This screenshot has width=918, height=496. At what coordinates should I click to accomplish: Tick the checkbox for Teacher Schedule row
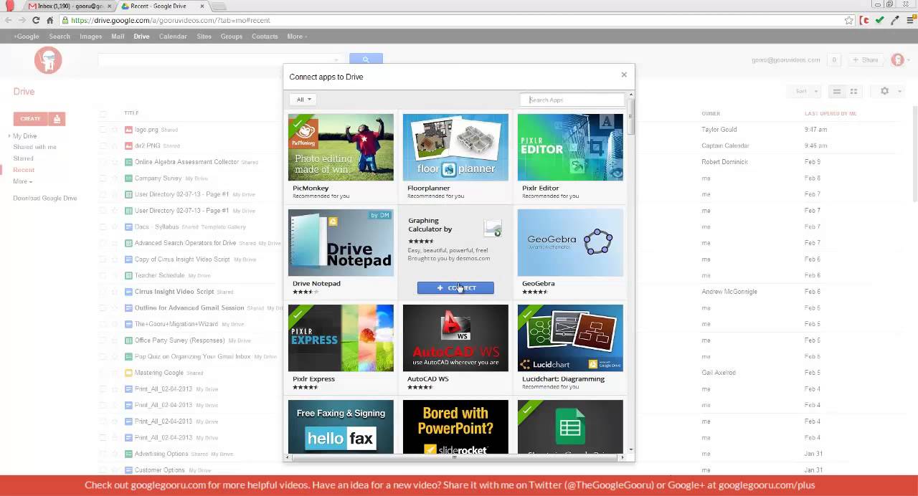tap(103, 275)
